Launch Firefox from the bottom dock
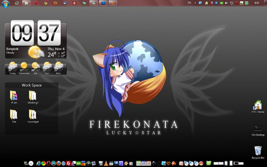 coord(58,164)
